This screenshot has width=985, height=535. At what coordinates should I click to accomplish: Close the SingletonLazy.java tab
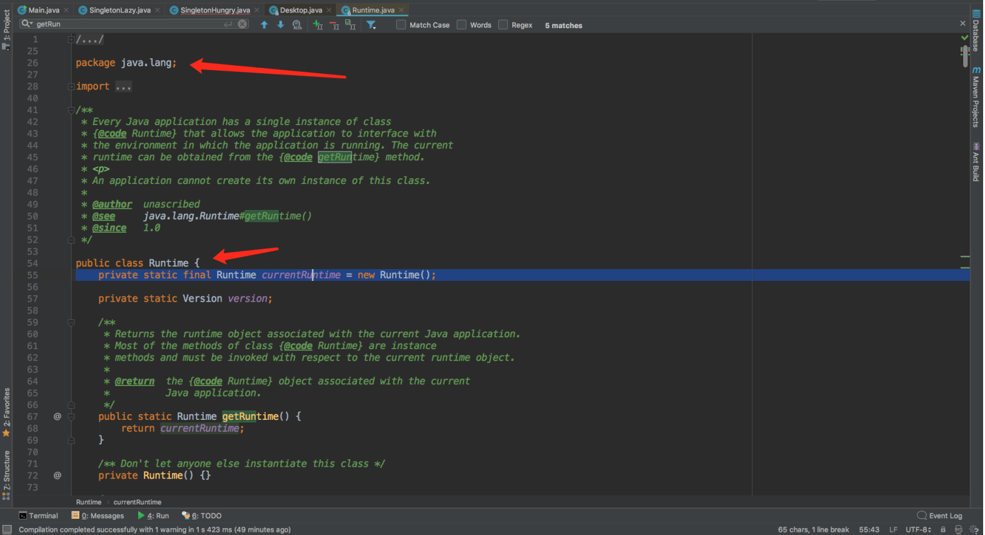(x=158, y=10)
